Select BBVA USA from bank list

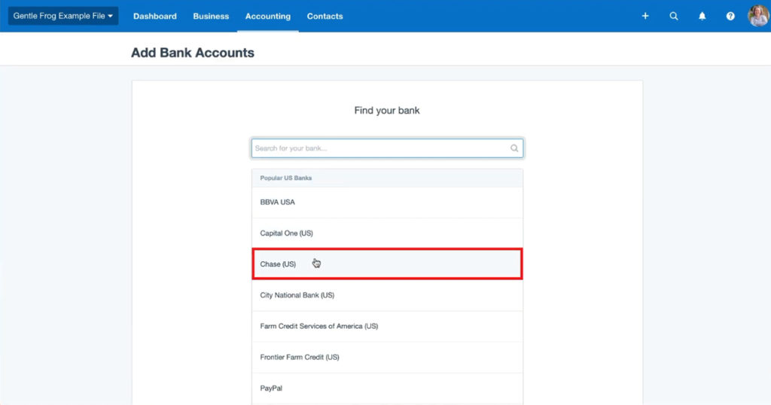coord(387,202)
